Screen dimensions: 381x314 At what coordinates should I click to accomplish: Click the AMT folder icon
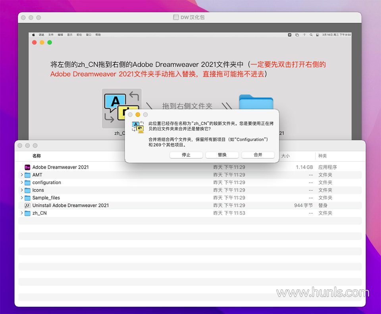(x=27, y=175)
